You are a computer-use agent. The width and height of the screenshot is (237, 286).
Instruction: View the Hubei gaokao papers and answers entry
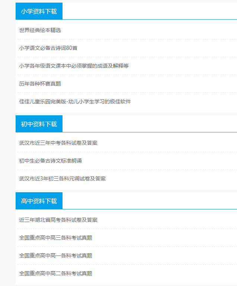coord(58,220)
